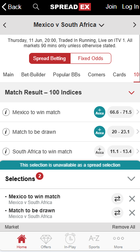Switch to the Corners tab

click(x=97, y=74)
